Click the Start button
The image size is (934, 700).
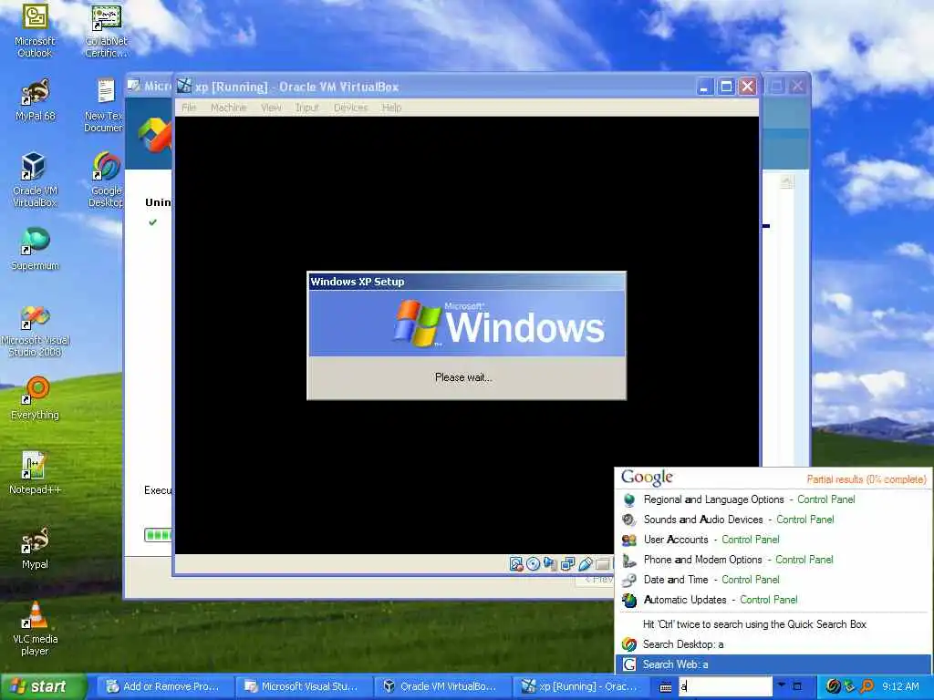click(43, 687)
